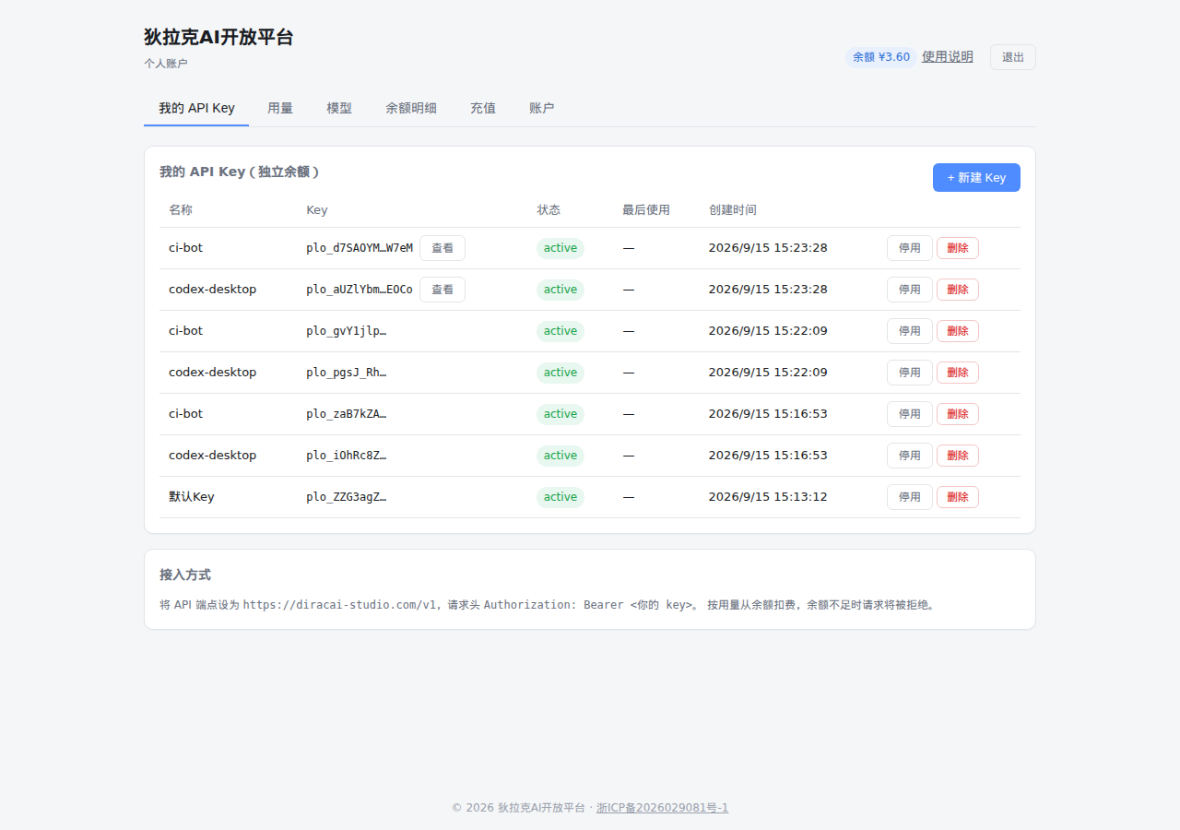Screen dimensions: 1180x830
Task: Click the 创建时间 column header
Action: [x=732, y=210]
